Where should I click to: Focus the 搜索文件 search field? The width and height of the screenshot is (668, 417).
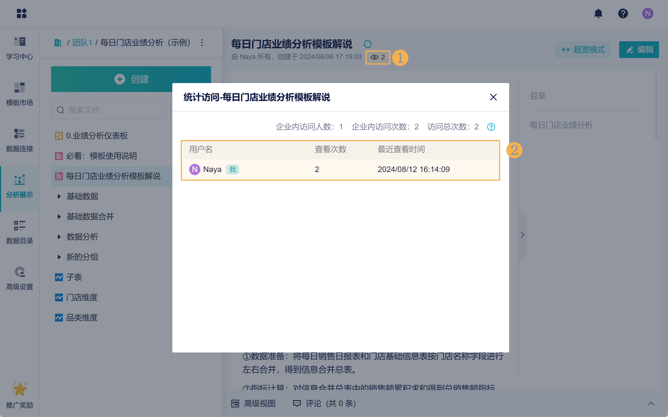[x=109, y=110]
